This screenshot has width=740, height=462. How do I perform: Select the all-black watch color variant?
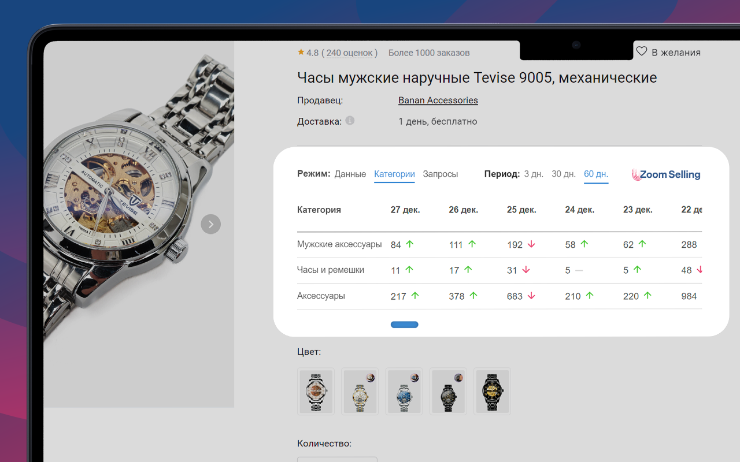[x=448, y=391]
